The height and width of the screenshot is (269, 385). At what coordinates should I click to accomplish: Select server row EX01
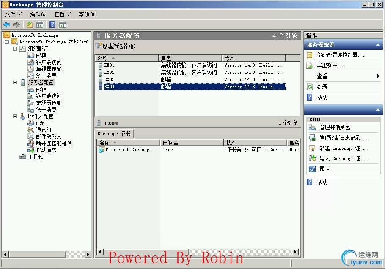(x=192, y=65)
